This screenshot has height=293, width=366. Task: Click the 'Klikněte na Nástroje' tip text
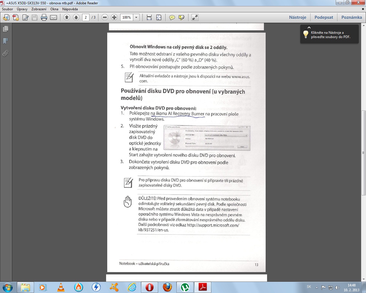click(331, 35)
